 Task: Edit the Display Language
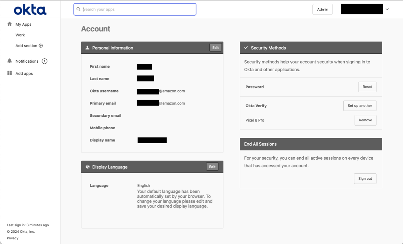(x=212, y=167)
